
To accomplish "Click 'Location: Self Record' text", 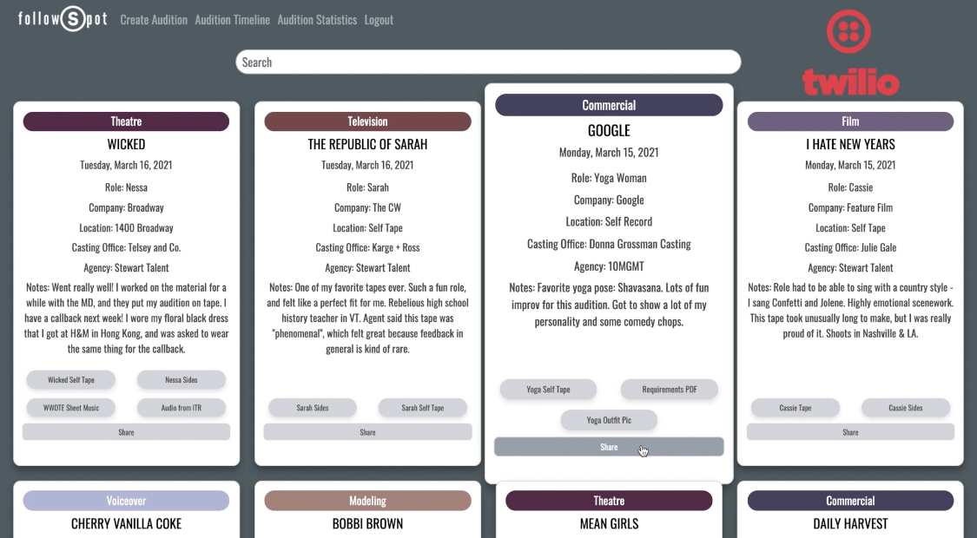I will (609, 221).
